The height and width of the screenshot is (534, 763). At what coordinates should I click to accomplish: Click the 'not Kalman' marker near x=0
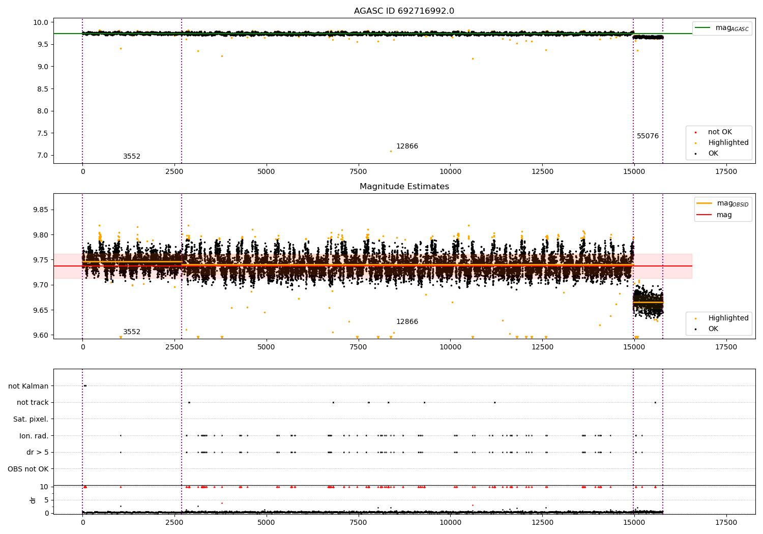[x=85, y=385]
